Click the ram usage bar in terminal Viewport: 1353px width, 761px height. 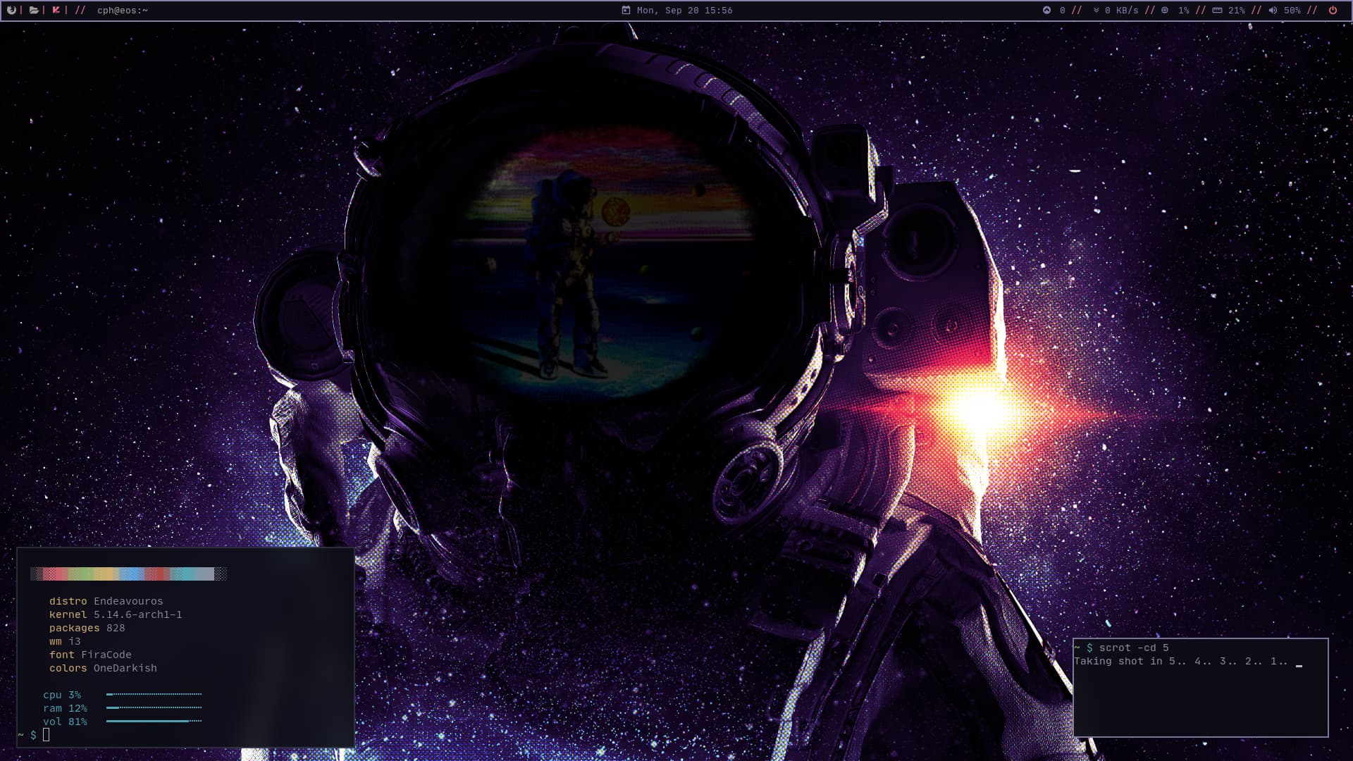pyautogui.click(x=154, y=707)
